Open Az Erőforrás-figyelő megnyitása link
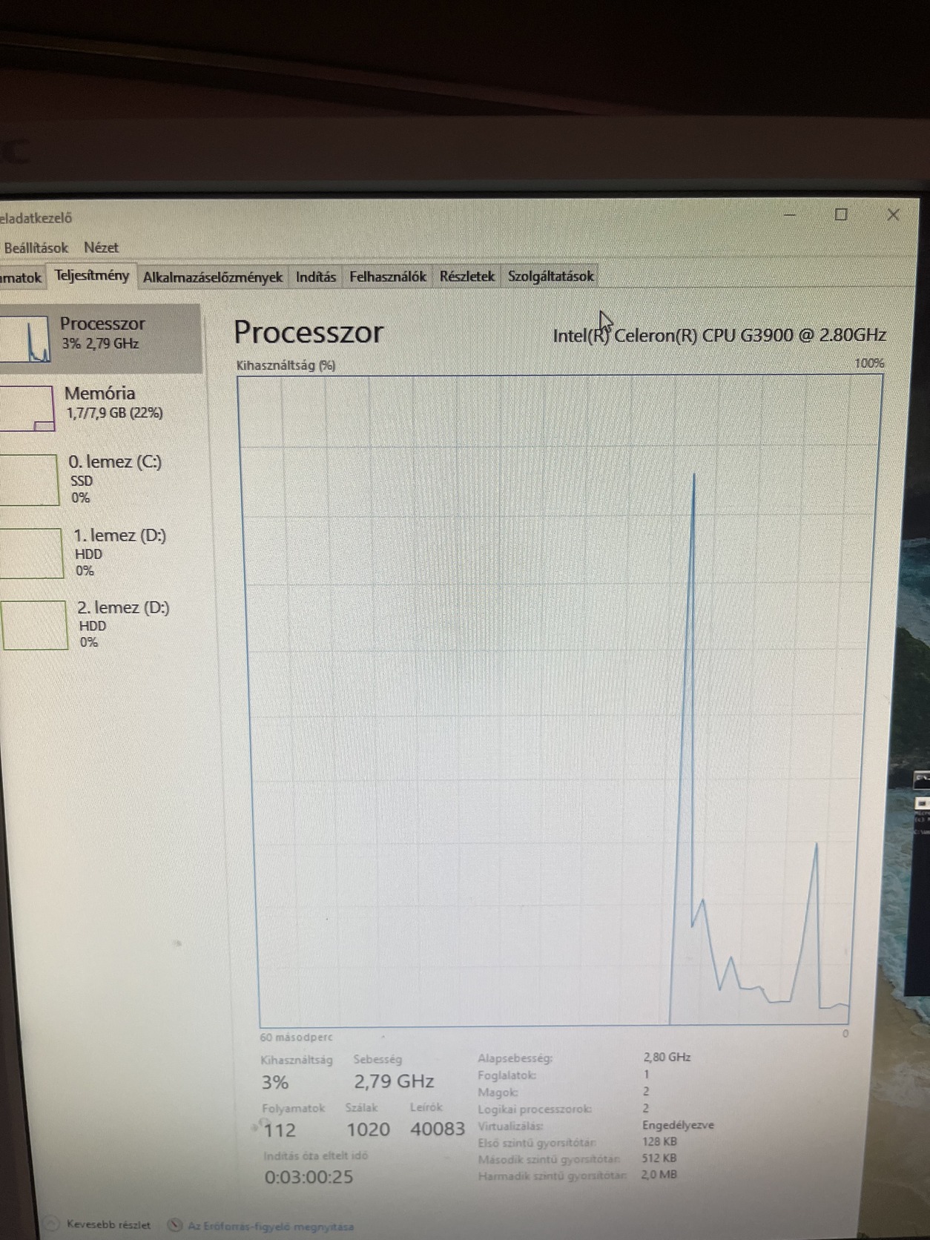 pos(270,1227)
